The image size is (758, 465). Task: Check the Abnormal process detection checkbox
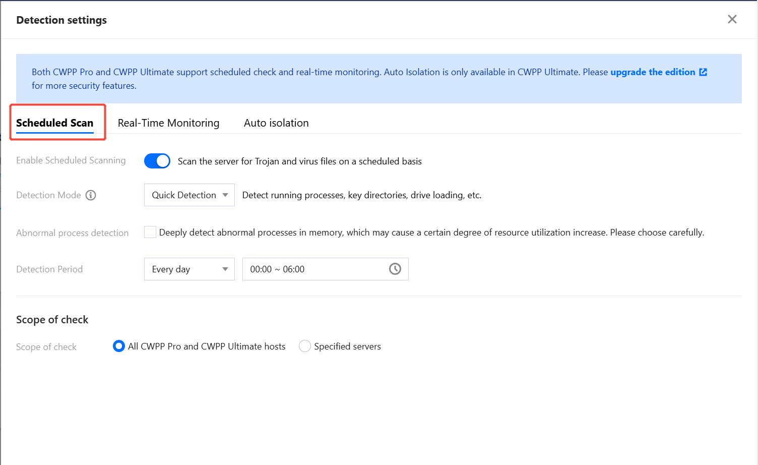[x=150, y=232]
